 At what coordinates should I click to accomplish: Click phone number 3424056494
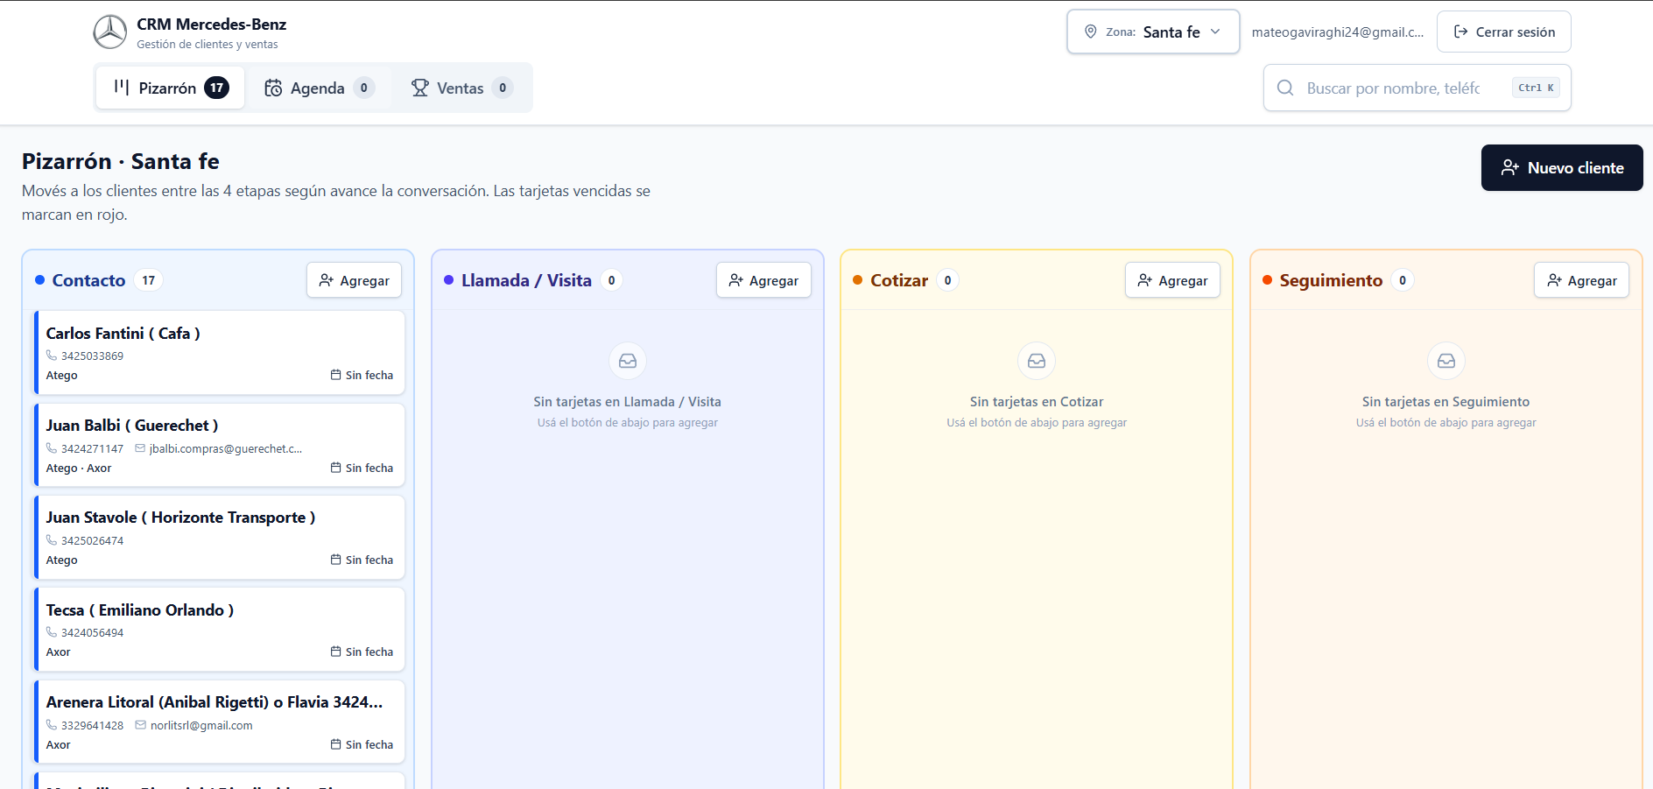pos(92,632)
